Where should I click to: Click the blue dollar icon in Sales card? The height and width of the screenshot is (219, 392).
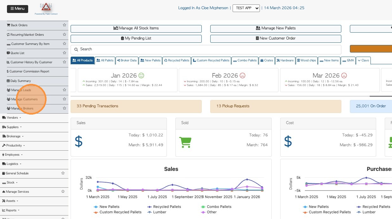79,141
